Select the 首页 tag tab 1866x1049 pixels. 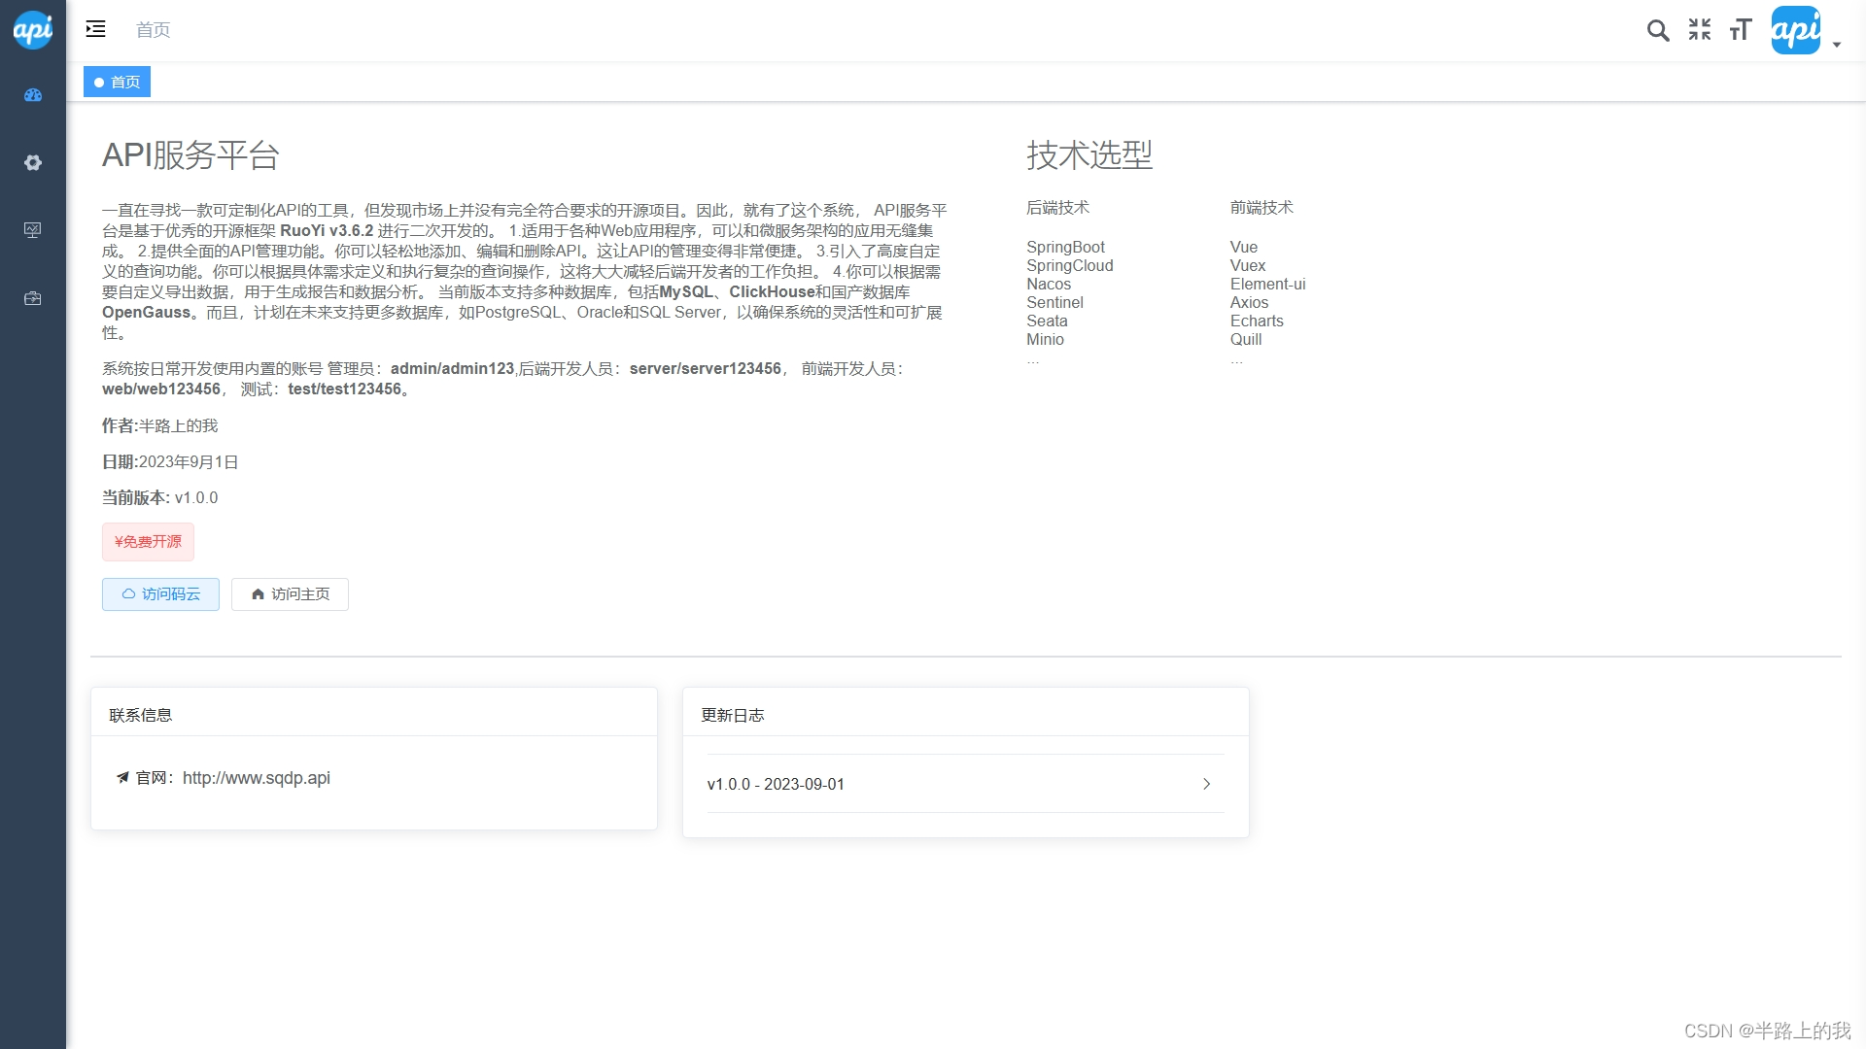pyautogui.click(x=118, y=83)
